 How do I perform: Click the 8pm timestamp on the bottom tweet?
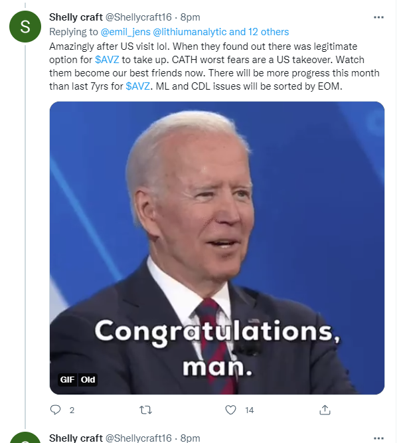pos(190,438)
